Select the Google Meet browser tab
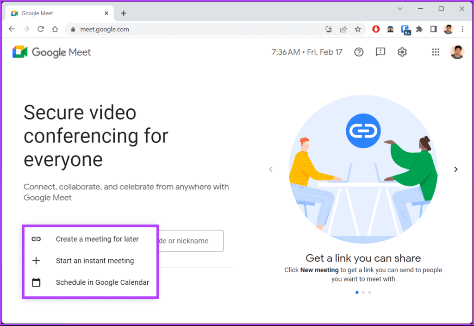 pos(60,13)
